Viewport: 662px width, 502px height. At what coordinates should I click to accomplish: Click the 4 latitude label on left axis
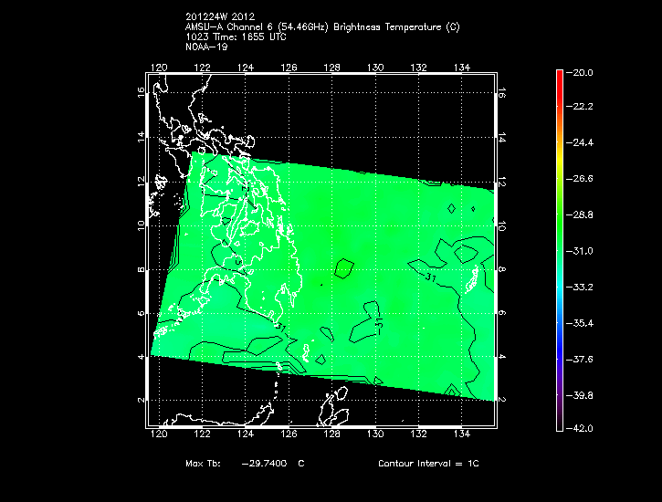[x=141, y=357]
